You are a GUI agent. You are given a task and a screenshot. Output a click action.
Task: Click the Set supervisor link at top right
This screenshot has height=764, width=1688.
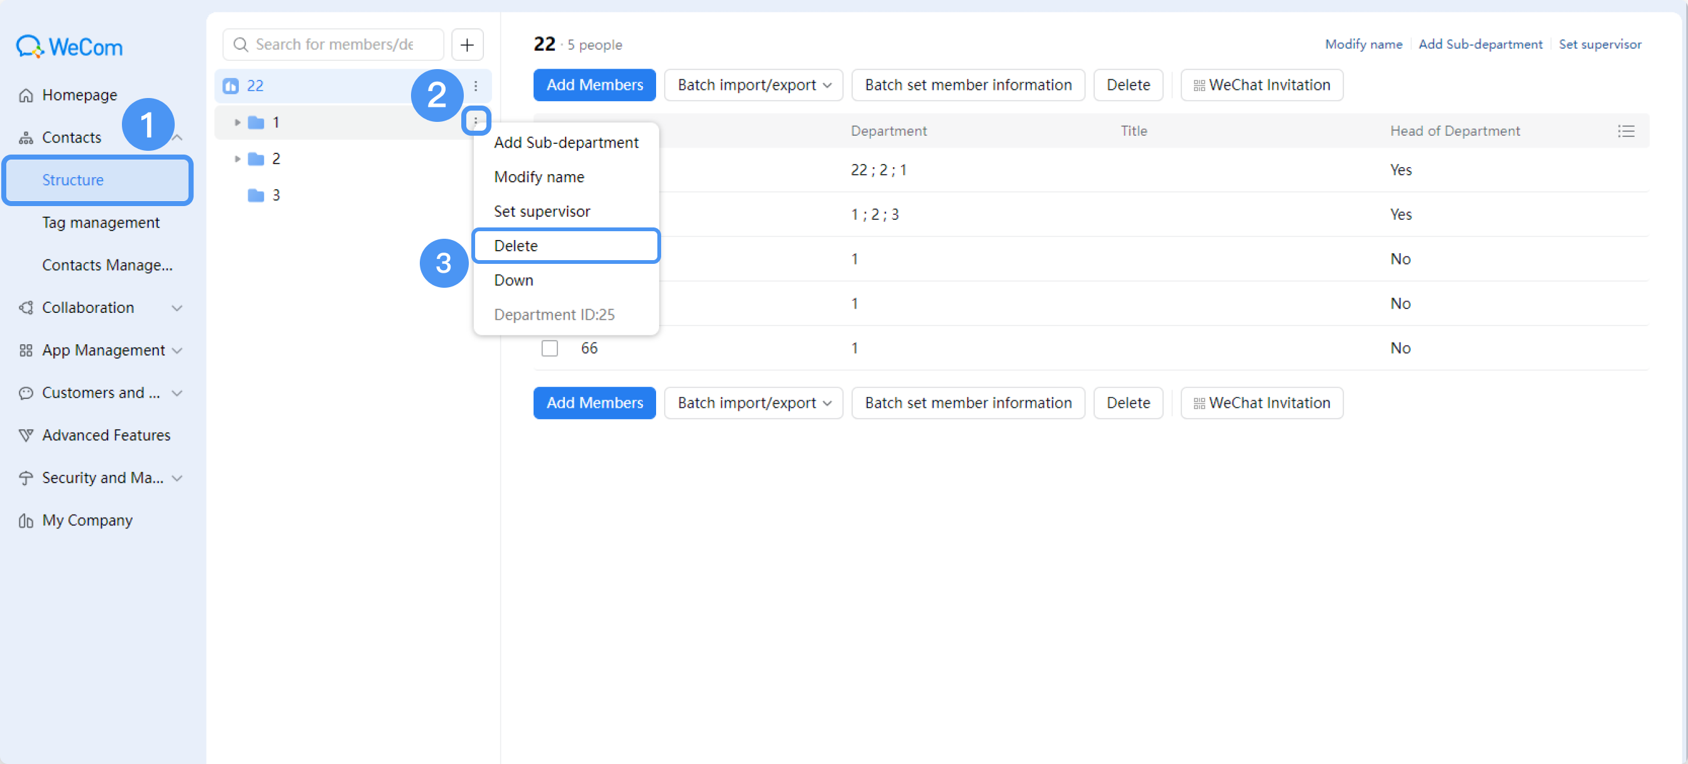tap(1600, 44)
